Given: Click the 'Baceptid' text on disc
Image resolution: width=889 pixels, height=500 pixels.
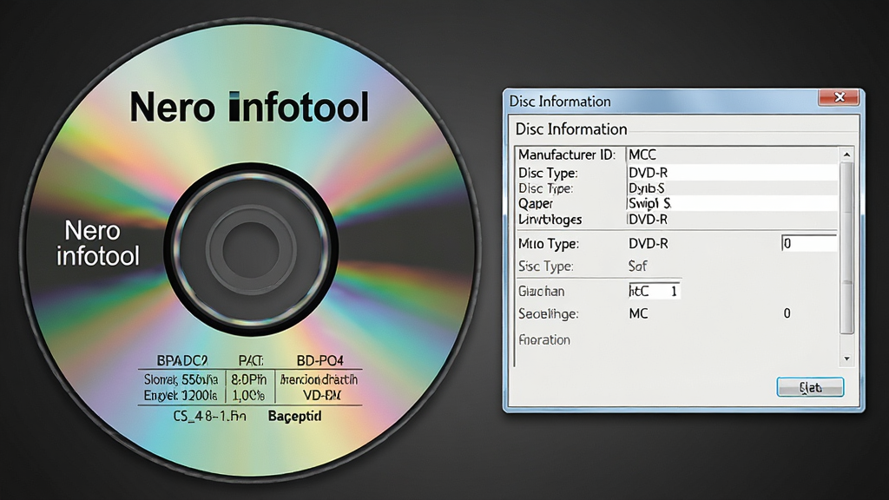Looking at the screenshot, I should pos(295,416).
